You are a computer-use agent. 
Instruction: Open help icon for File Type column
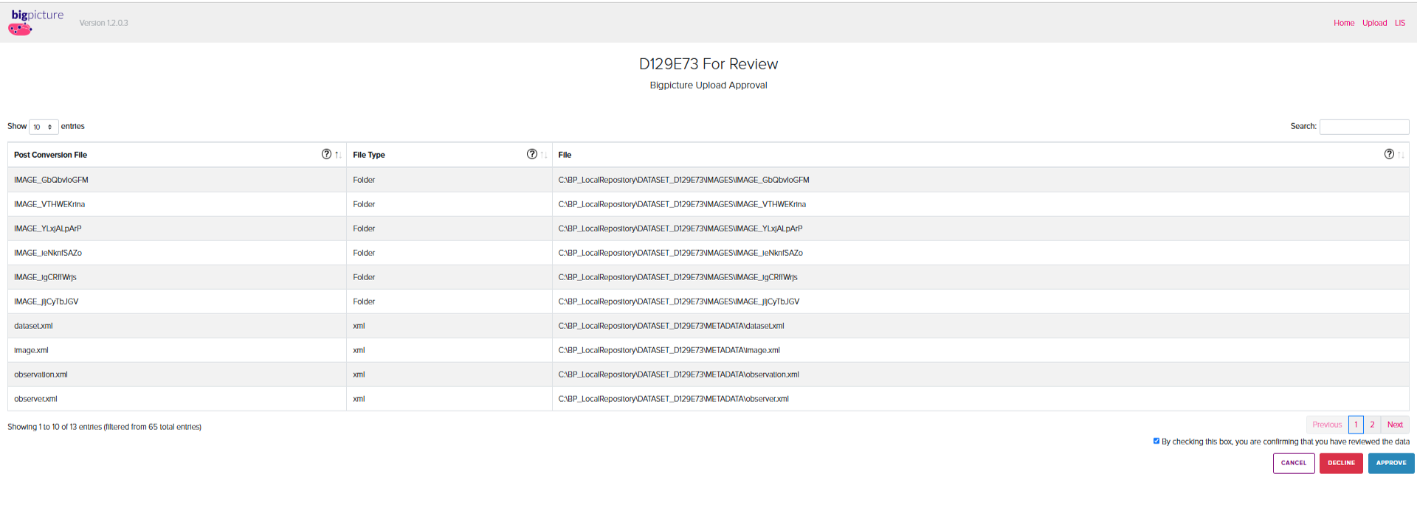[531, 154]
